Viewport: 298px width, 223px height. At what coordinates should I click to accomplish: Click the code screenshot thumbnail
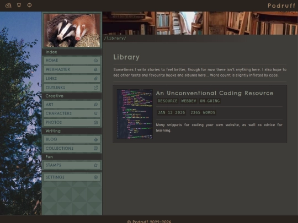[135, 114]
